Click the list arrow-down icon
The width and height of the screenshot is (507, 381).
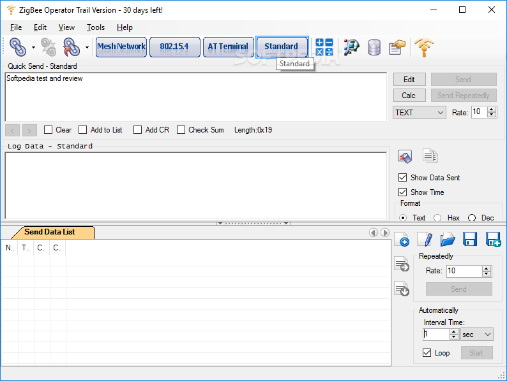click(402, 289)
